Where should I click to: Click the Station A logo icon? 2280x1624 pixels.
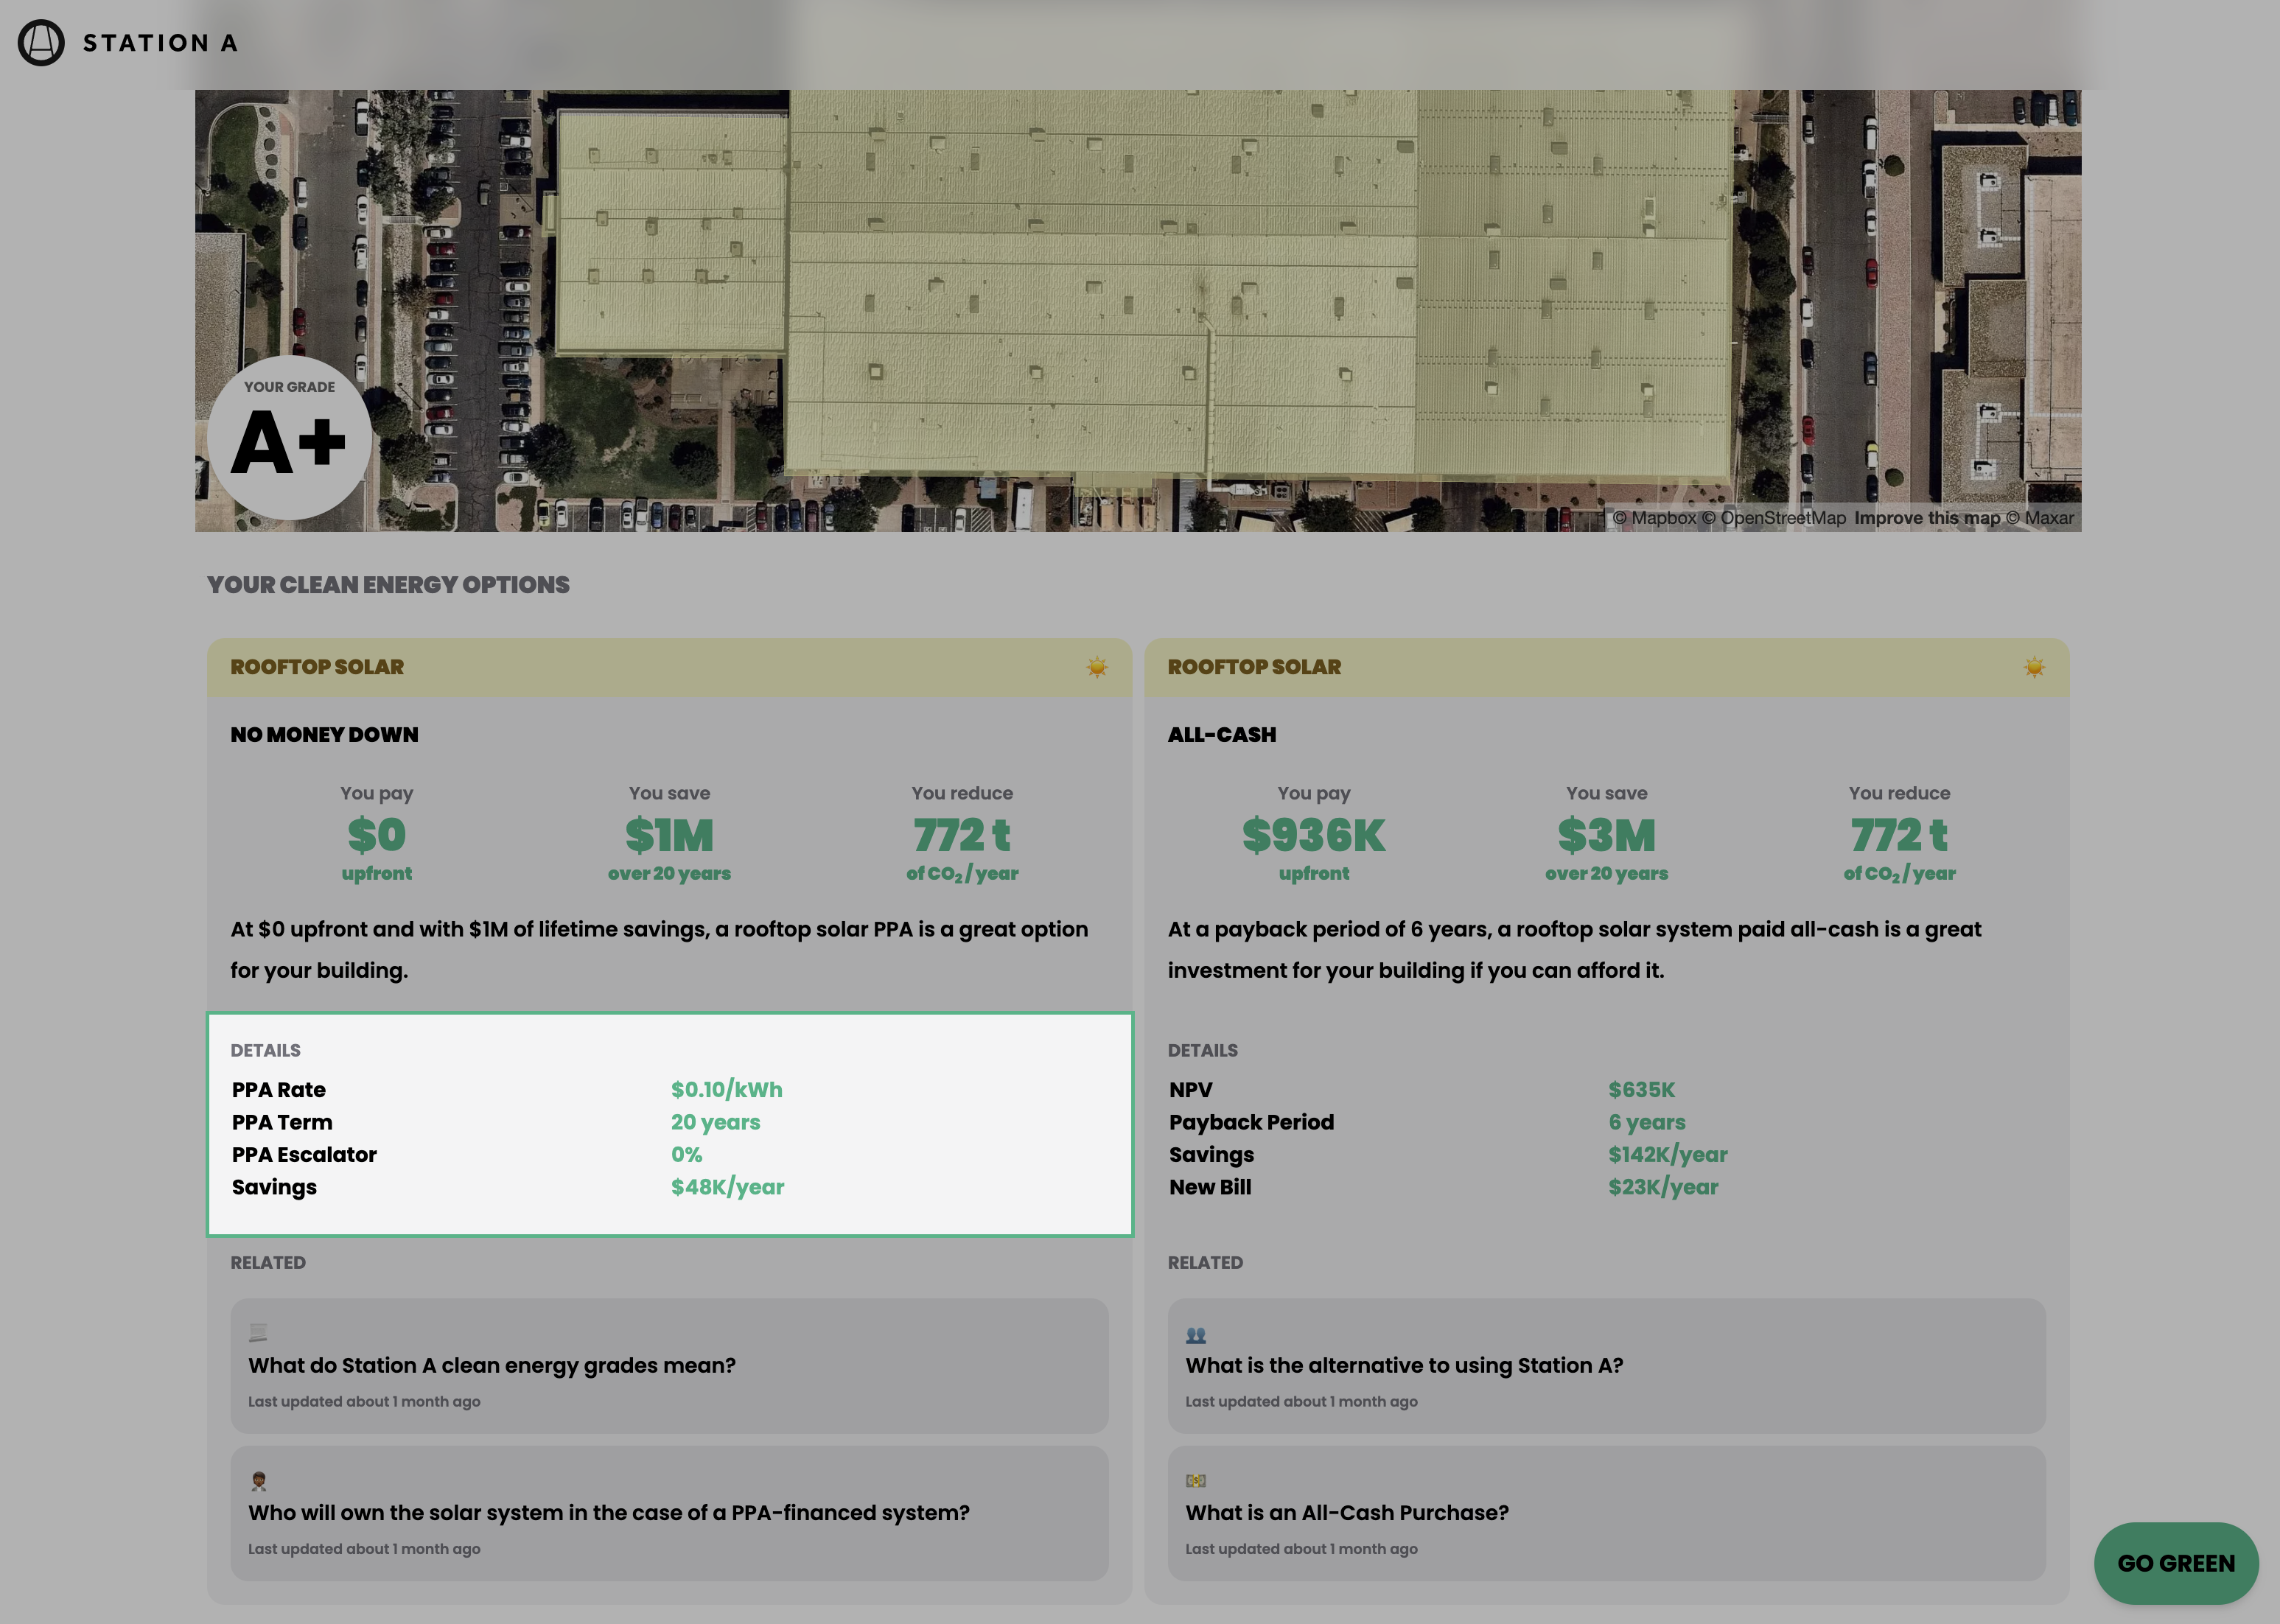pos(41,43)
